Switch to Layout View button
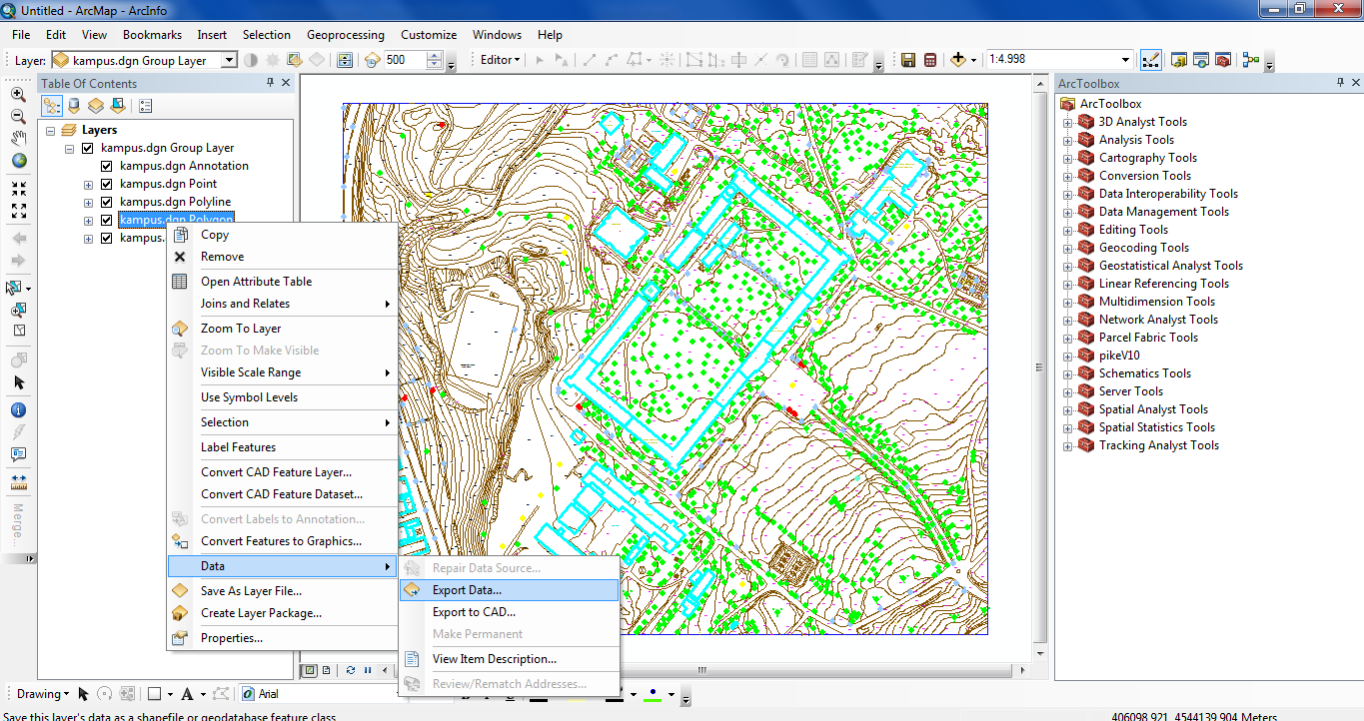Image resolution: width=1364 pixels, height=721 pixels. pos(326,670)
